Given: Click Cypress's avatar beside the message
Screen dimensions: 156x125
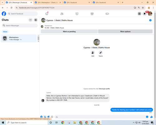Looking at the screenshot, I should pos(43,100).
